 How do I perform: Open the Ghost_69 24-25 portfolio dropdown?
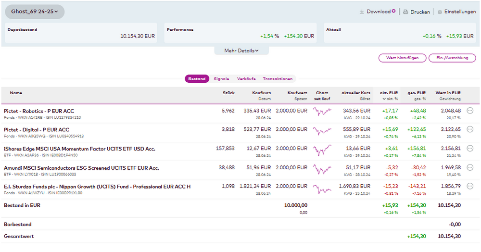coord(35,12)
